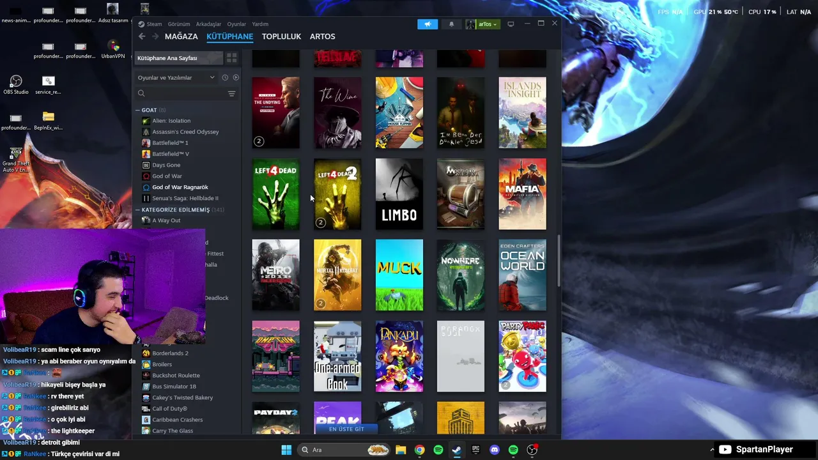Image resolution: width=818 pixels, height=460 pixels.
Task: Go back with the Steam back arrow
Action: tap(142, 36)
